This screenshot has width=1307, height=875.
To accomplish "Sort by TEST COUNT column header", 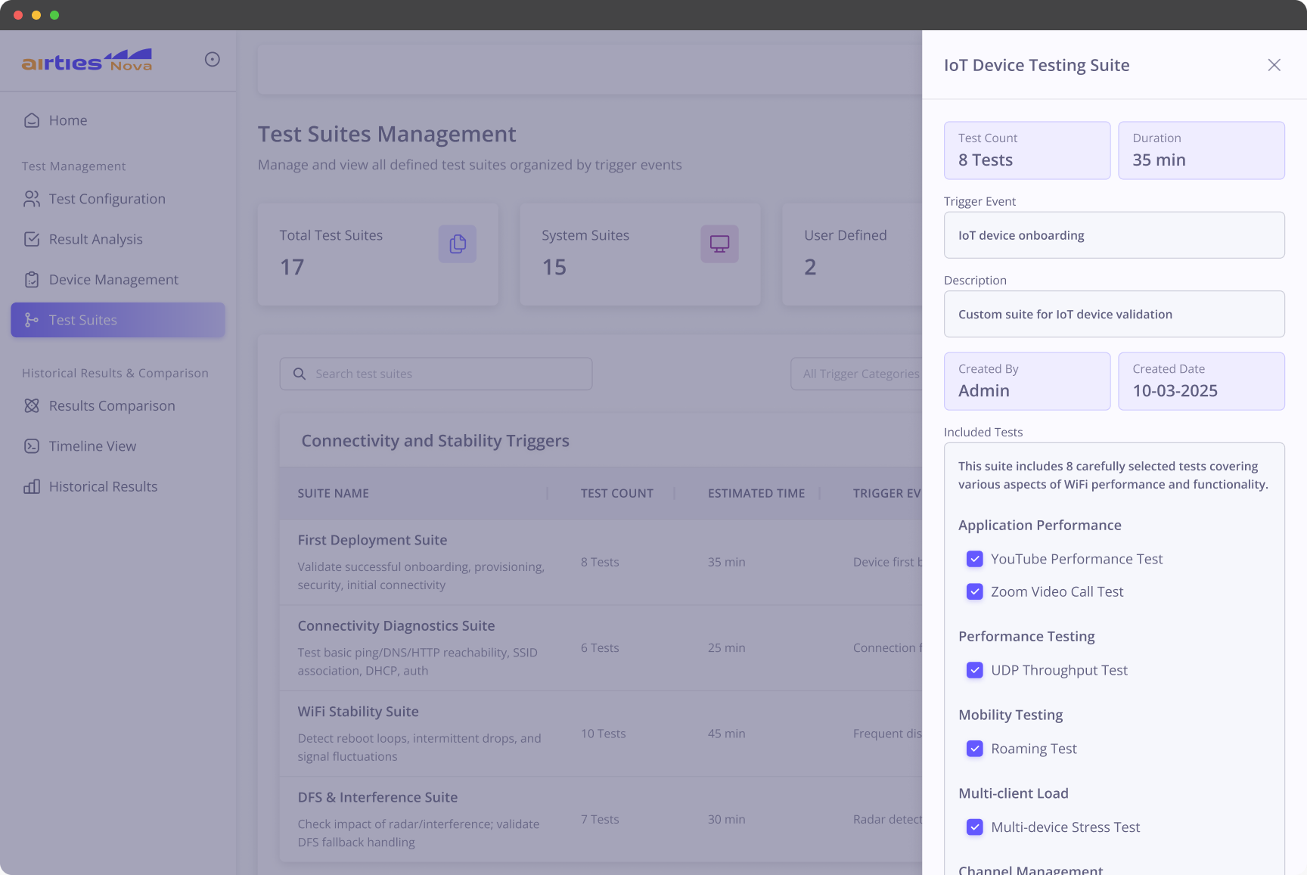I will pos(616,493).
